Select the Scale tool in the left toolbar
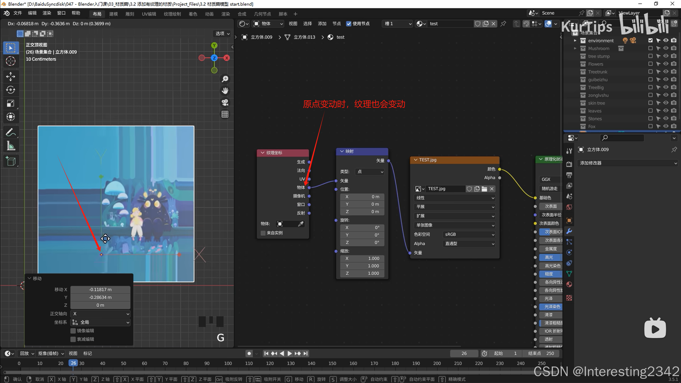Viewport: 681px width, 383px height. pos(11,103)
